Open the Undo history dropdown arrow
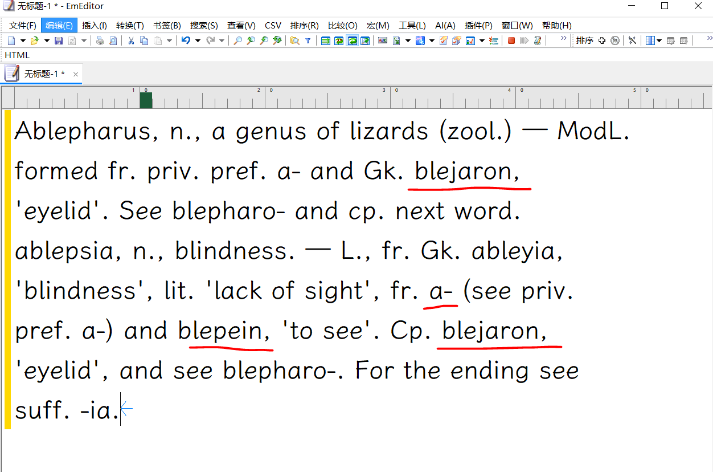This screenshot has height=472, width=713. pos(198,40)
